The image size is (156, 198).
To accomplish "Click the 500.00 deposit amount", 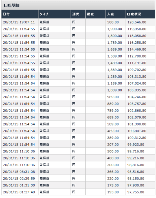I will coord(113,151).
